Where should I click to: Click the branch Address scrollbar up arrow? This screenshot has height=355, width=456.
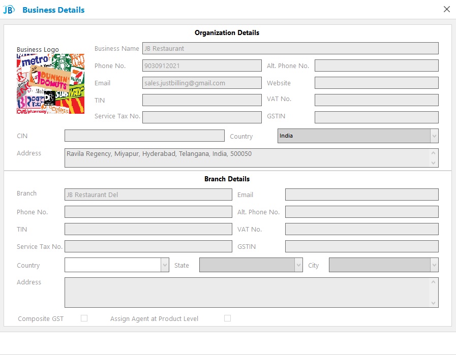pos(433,282)
